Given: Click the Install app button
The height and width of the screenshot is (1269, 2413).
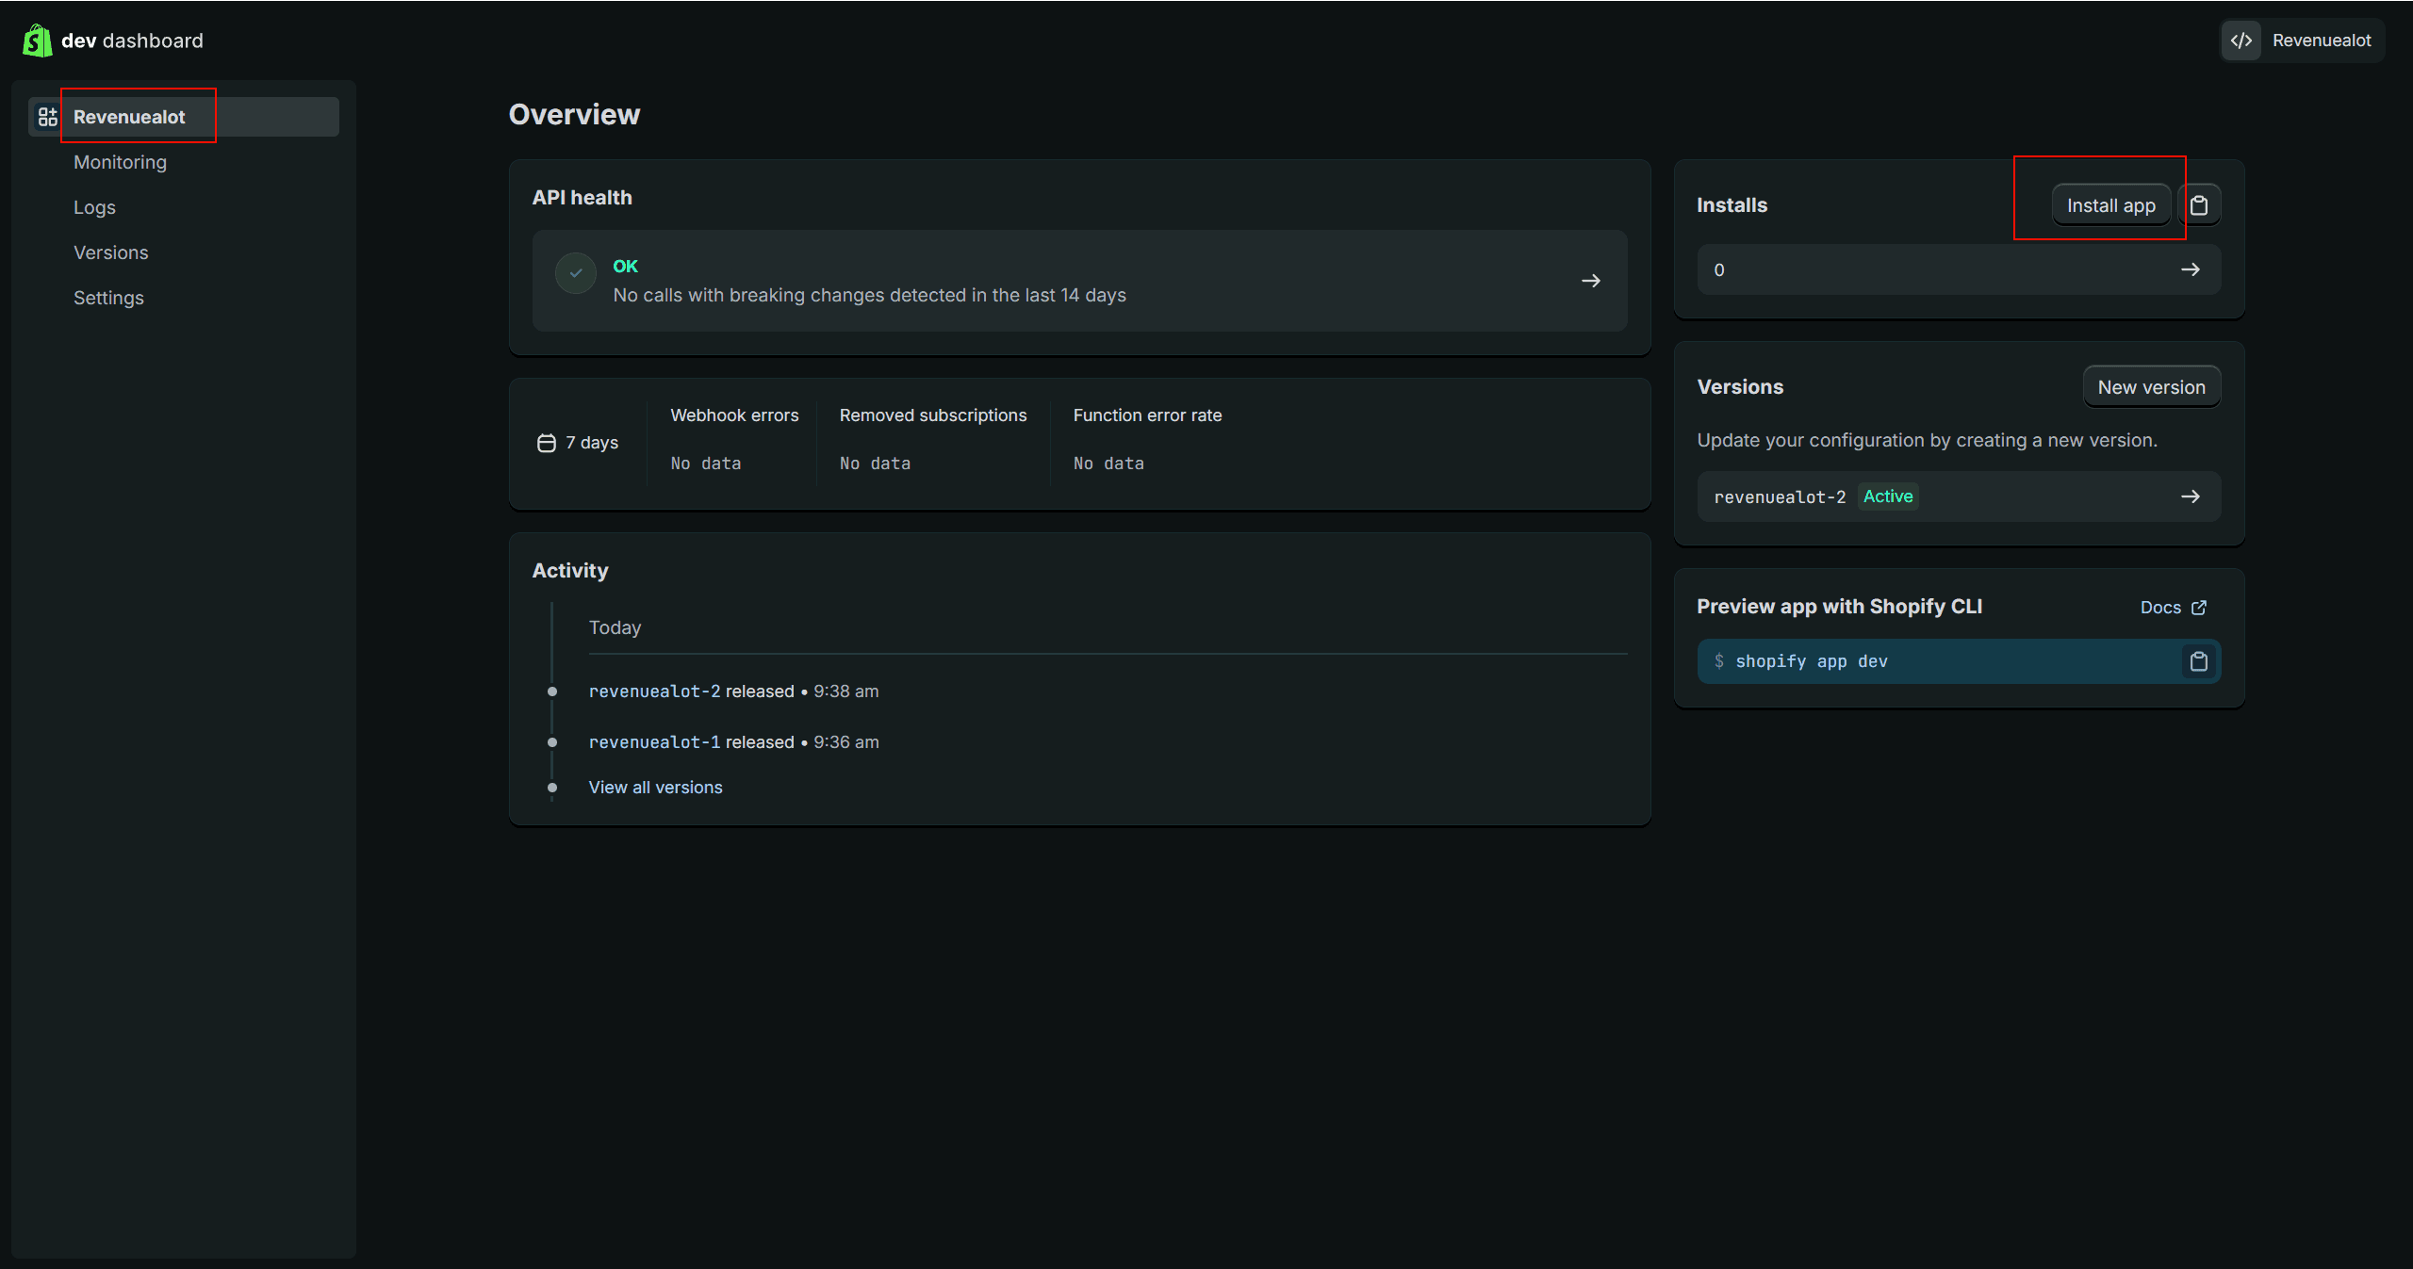Looking at the screenshot, I should 2110,205.
